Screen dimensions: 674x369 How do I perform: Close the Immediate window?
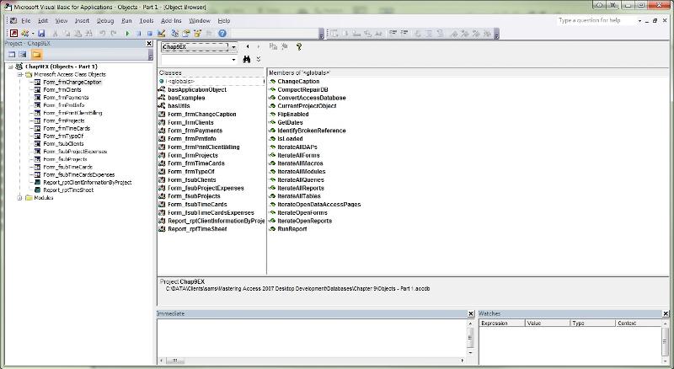pyautogui.click(x=471, y=313)
